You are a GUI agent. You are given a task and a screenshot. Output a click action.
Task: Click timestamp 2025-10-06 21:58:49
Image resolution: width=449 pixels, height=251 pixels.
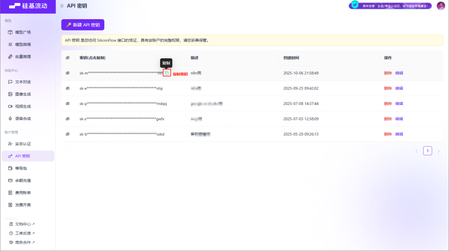click(301, 73)
